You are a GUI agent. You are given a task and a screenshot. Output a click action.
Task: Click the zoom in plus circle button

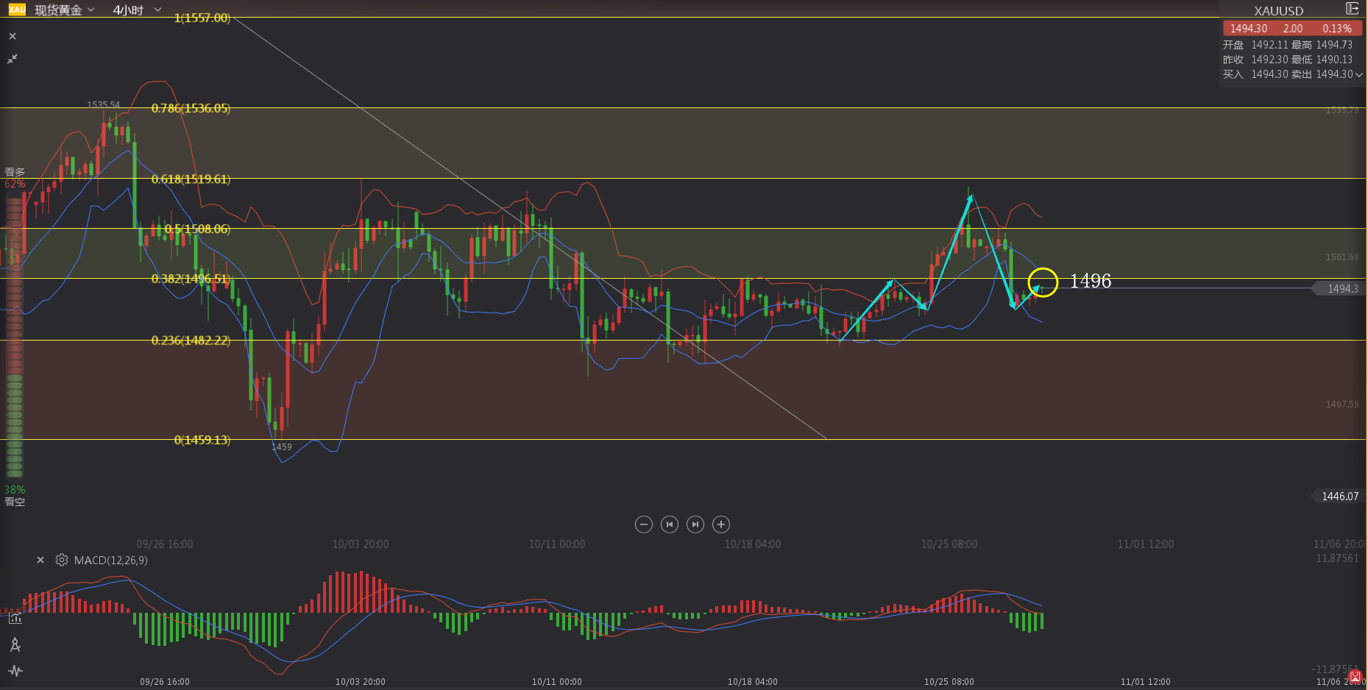[721, 524]
